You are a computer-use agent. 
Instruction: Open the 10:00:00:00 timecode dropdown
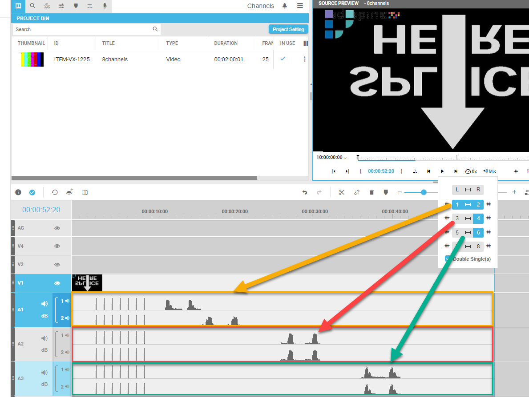coord(331,158)
